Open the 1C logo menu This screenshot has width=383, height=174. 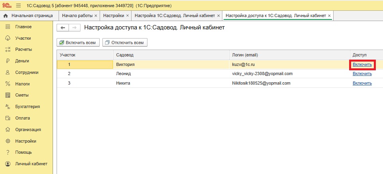point(7,5)
